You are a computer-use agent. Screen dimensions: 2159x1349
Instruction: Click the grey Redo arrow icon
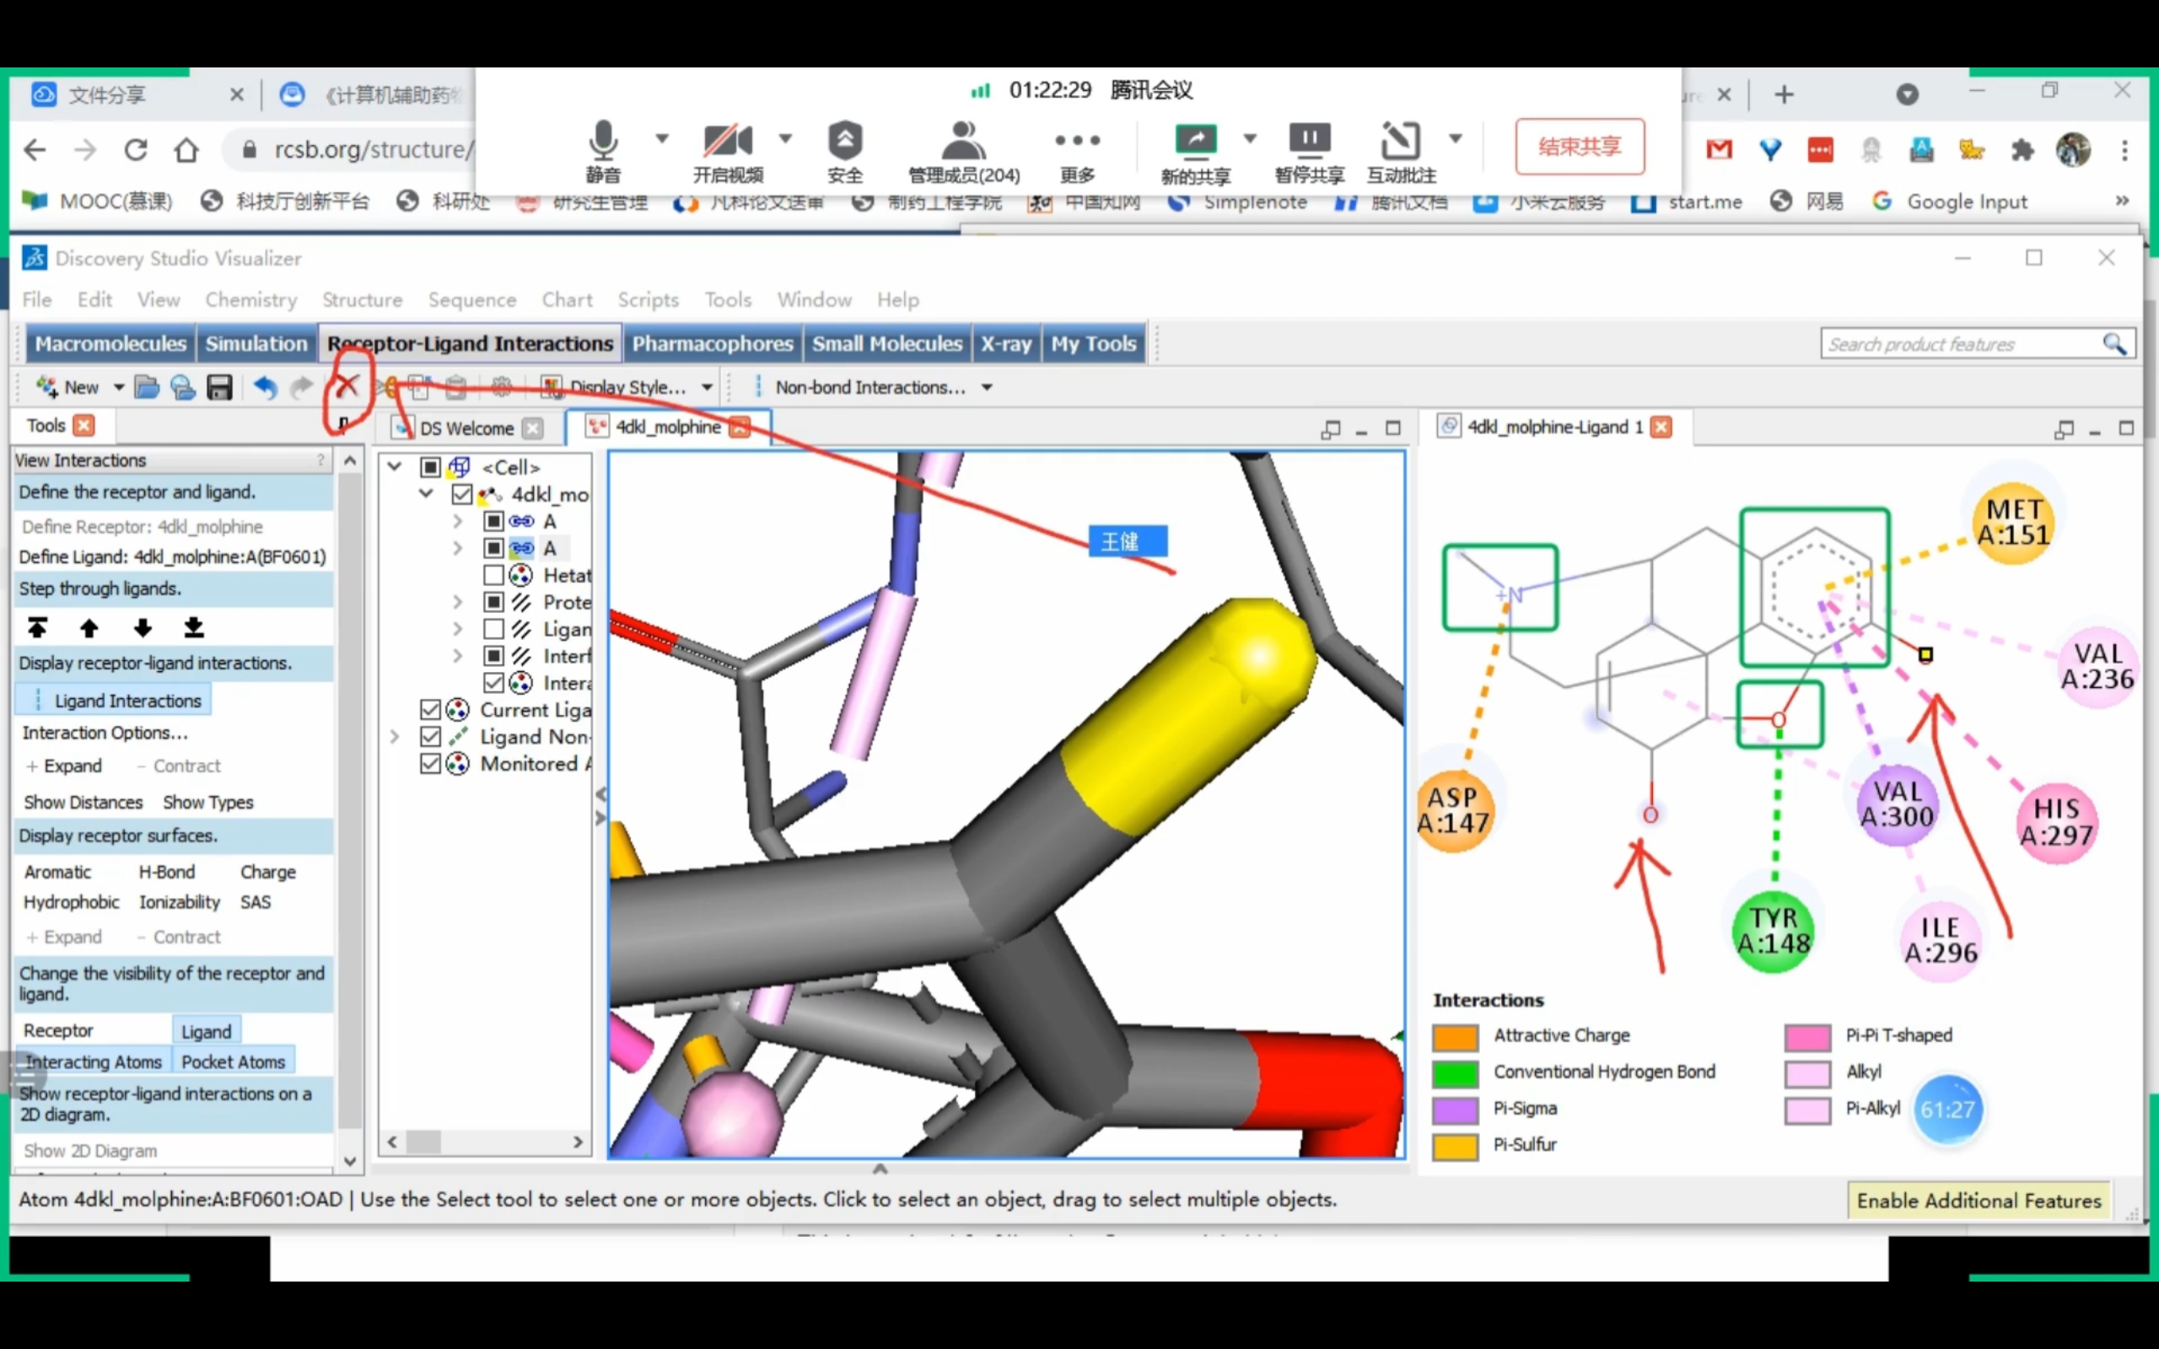[x=303, y=387]
